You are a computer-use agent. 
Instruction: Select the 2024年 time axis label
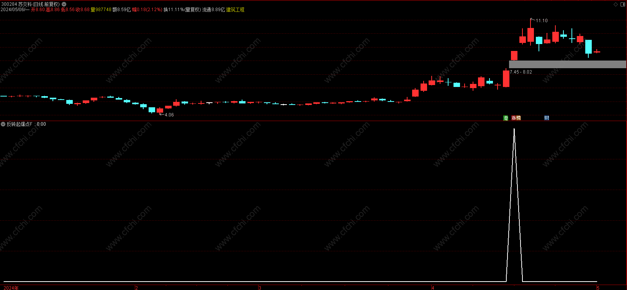[x=11, y=288]
